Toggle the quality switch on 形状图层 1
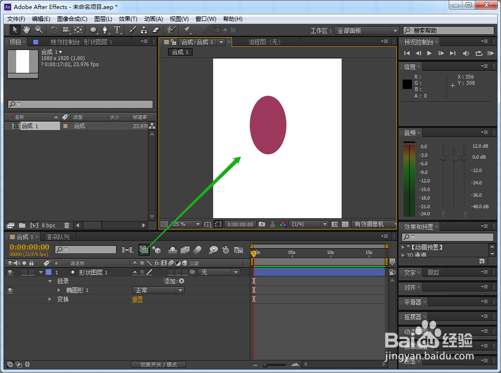Viewport: 501px width, 373px height. coord(149,272)
